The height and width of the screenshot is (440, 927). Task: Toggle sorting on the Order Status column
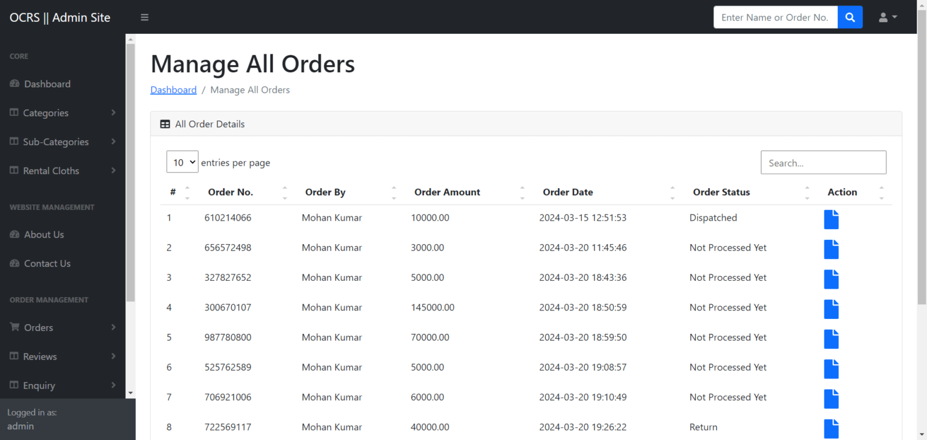coord(808,192)
